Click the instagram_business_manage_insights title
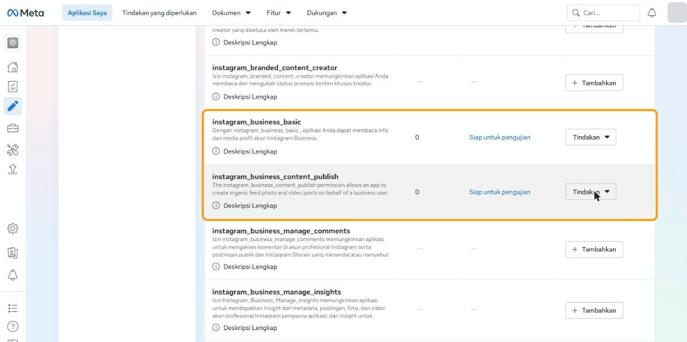This screenshot has height=342, width=687. pyautogui.click(x=276, y=292)
